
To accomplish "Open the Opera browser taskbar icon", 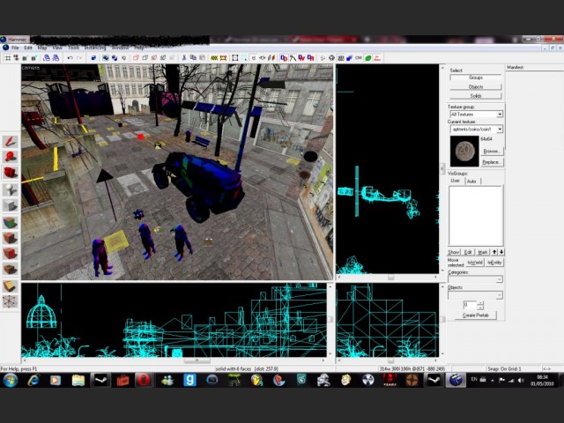I will pos(144,380).
